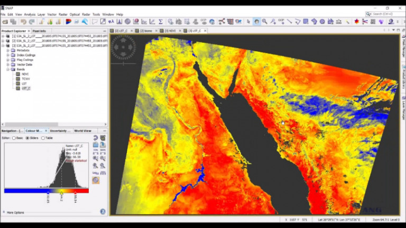
Task: Select the Table editor radio button
Action: pos(43,138)
